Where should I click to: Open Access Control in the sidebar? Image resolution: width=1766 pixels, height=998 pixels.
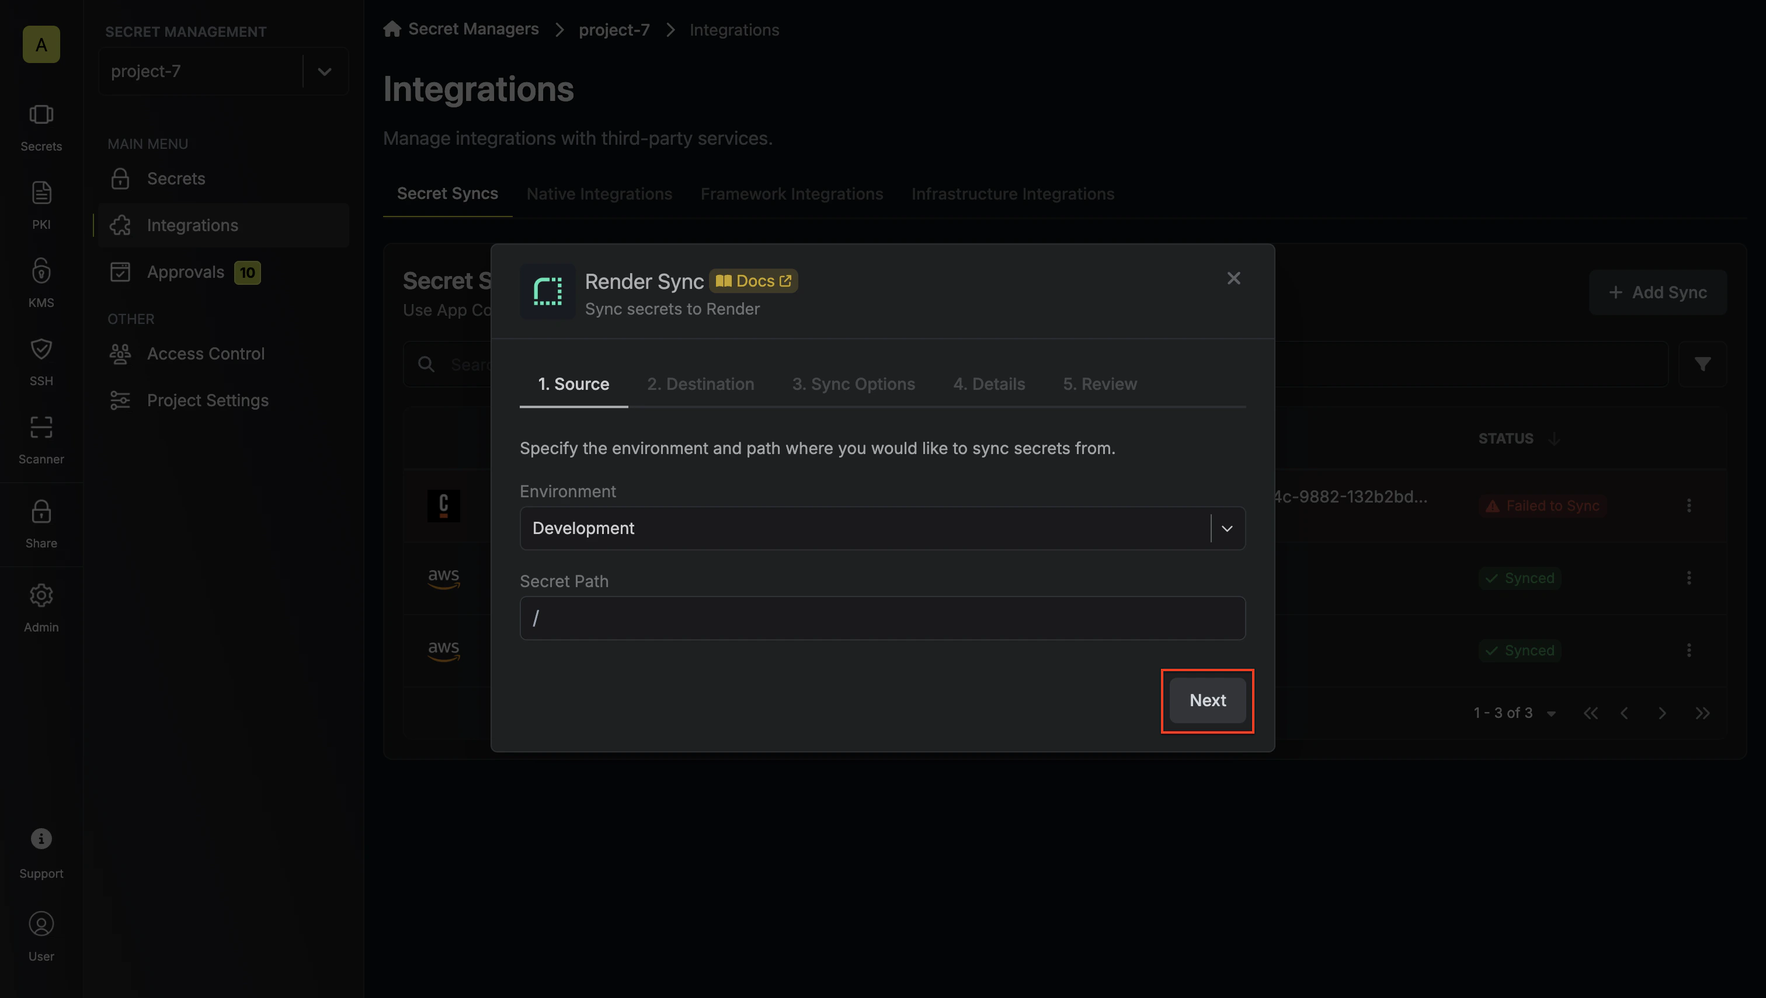pyautogui.click(x=224, y=354)
